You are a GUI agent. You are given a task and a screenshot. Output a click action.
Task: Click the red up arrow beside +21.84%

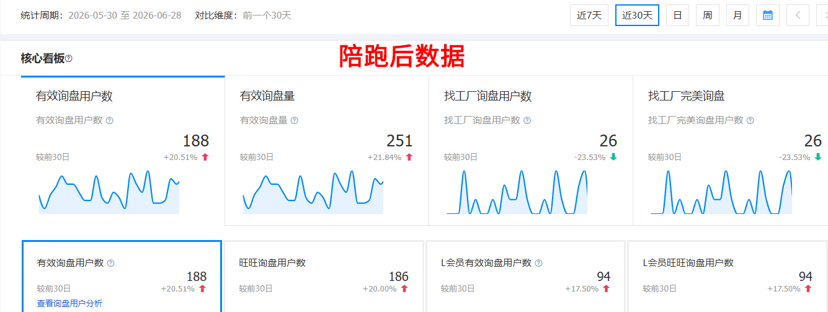409,158
